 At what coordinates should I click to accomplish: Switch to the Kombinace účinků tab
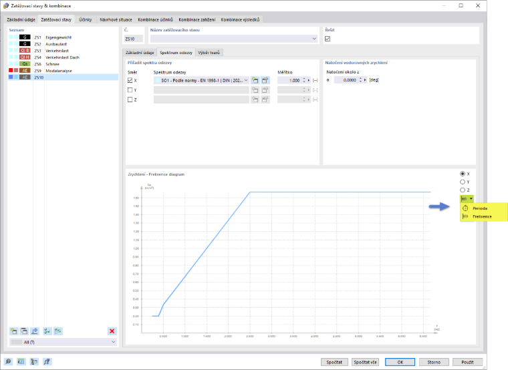[x=155, y=20]
